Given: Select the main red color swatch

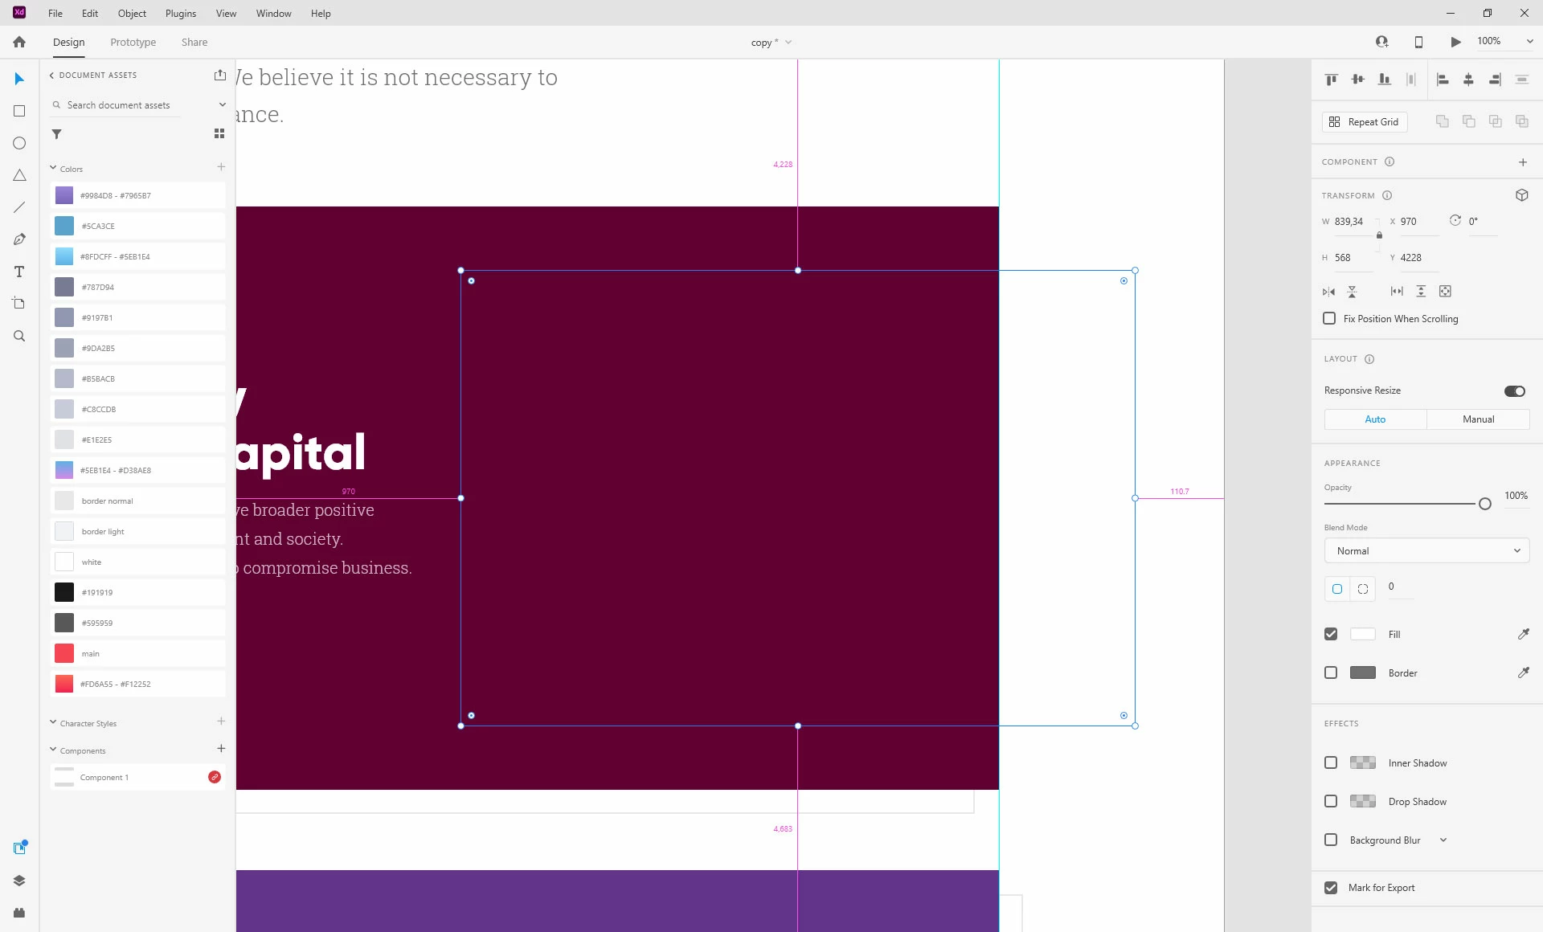Looking at the screenshot, I should (x=64, y=653).
